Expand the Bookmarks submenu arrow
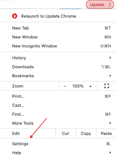The image size is (116, 158). (110, 76)
